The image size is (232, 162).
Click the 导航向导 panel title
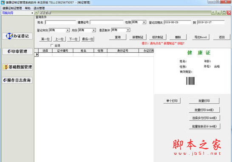(x=8, y=13)
